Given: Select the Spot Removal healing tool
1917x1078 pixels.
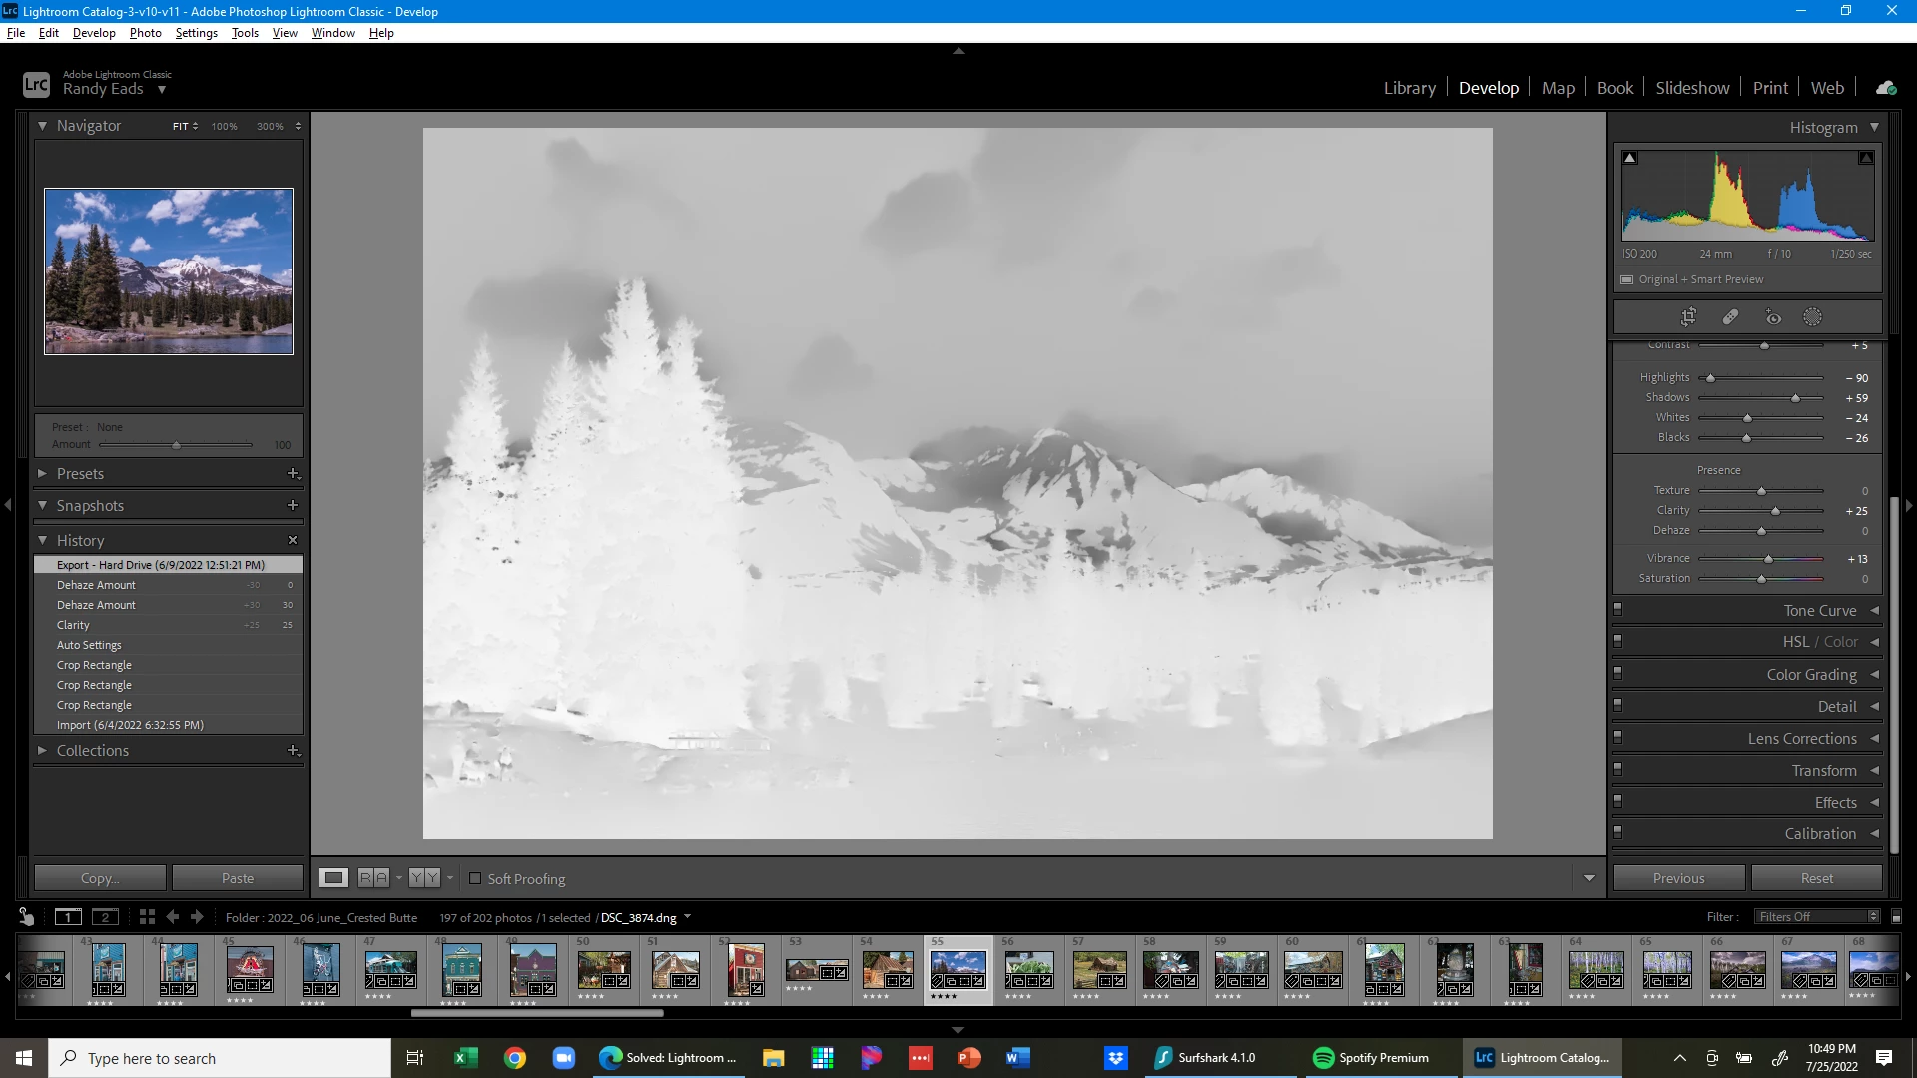Looking at the screenshot, I should tap(1730, 317).
